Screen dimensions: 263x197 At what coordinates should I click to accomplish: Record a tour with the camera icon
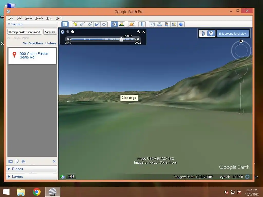click(104, 24)
